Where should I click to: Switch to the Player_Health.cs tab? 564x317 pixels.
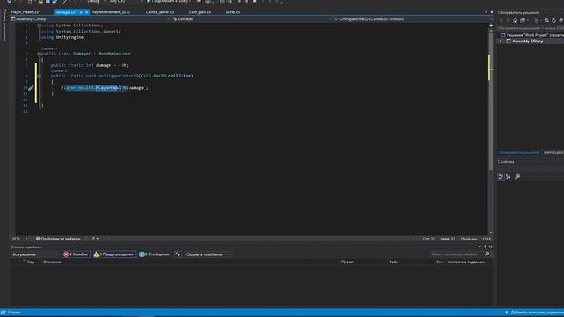[x=26, y=12]
